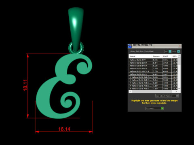Click the scroll left arrow under metal table

point(130,91)
